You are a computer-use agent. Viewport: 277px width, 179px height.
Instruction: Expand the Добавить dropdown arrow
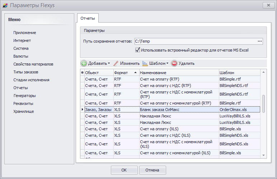pos(109,63)
